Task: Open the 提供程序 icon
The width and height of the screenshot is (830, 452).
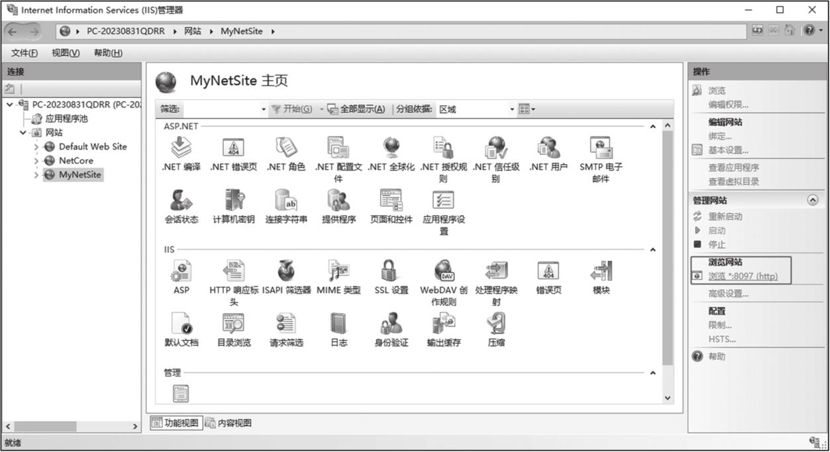Action: pos(338,200)
